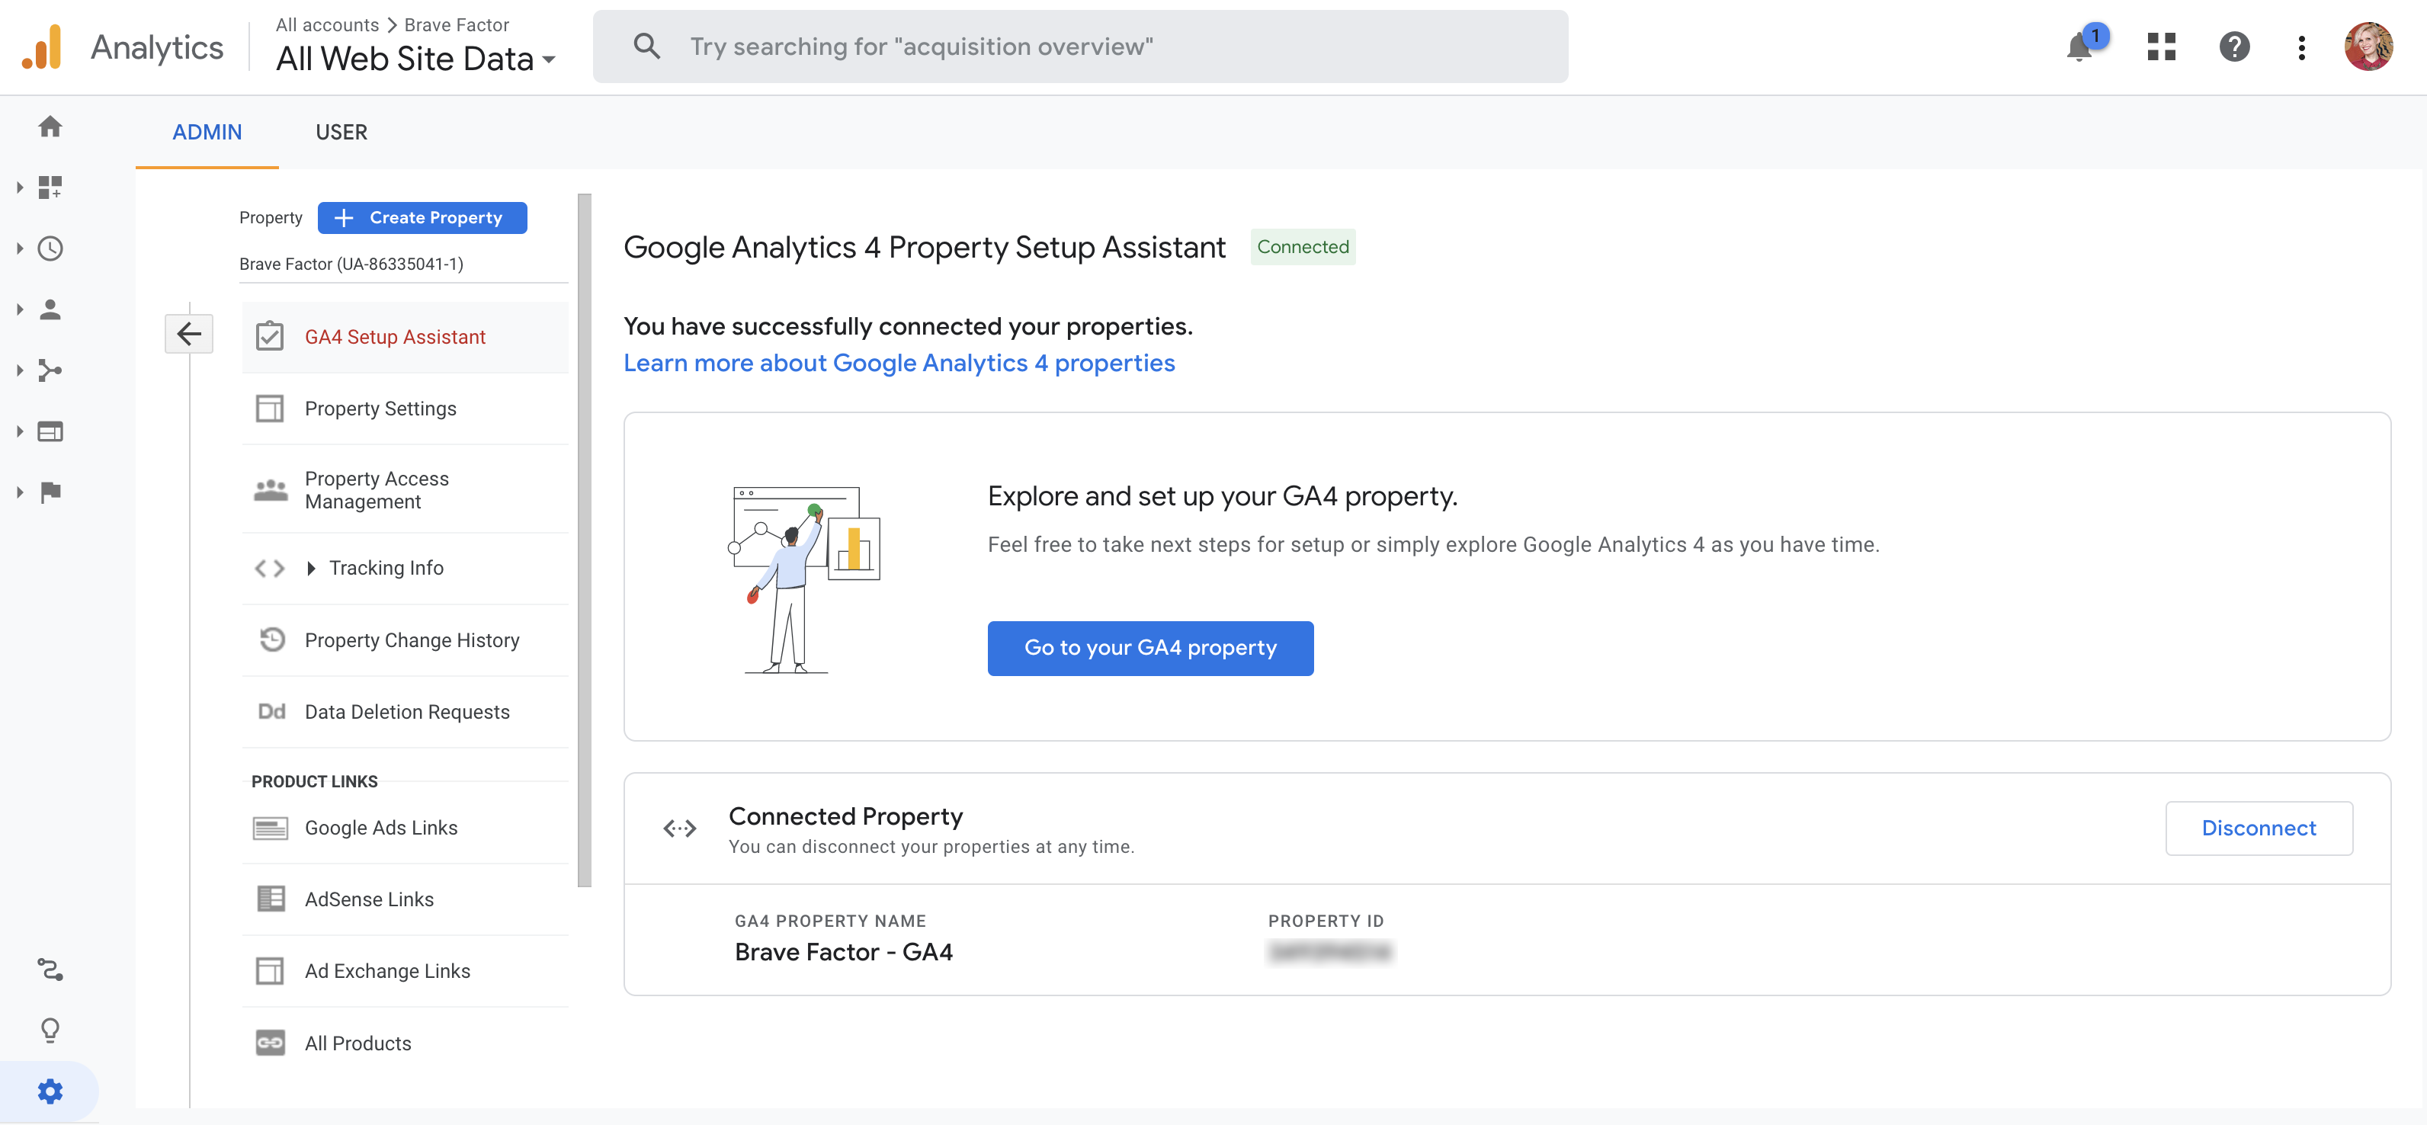Viewport: 2427px width, 1125px height.
Task: Go to Home via house icon
Action: coord(50,127)
